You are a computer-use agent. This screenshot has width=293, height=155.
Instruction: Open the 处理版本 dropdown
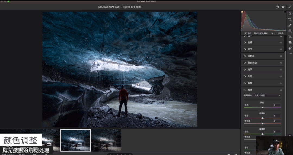click(267, 95)
